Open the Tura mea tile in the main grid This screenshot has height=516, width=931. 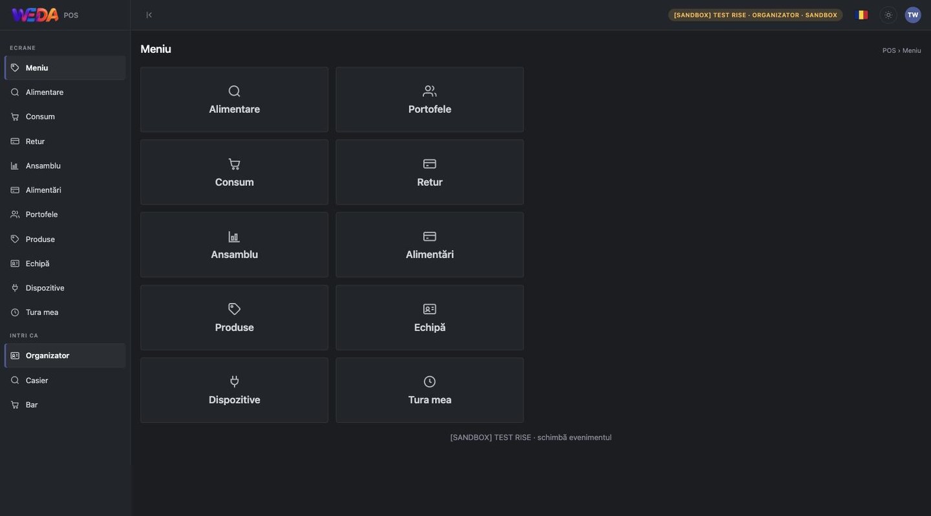tap(430, 391)
